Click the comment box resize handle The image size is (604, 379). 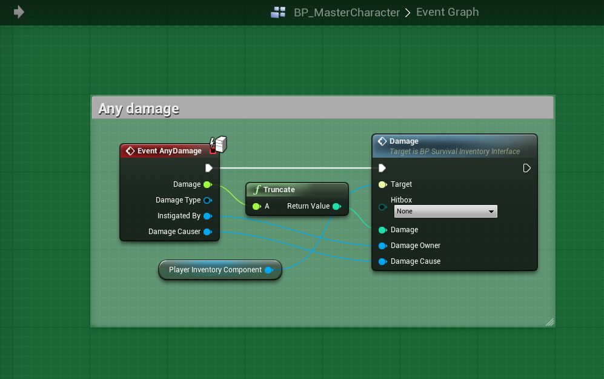[x=549, y=322]
